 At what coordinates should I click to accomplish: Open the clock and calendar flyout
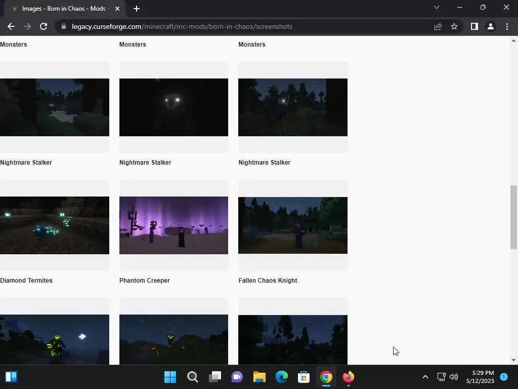480,377
